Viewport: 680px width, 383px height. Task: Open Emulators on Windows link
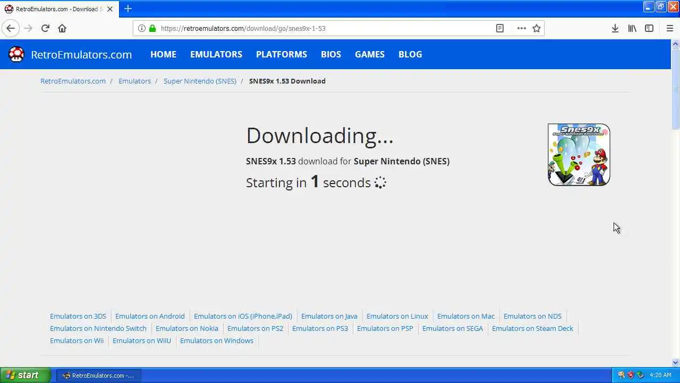click(217, 340)
